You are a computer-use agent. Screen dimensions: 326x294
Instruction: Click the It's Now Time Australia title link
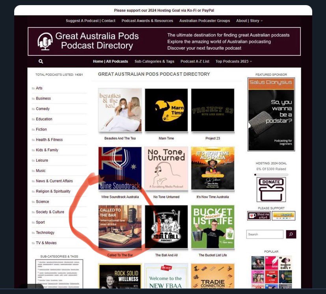(213, 197)
